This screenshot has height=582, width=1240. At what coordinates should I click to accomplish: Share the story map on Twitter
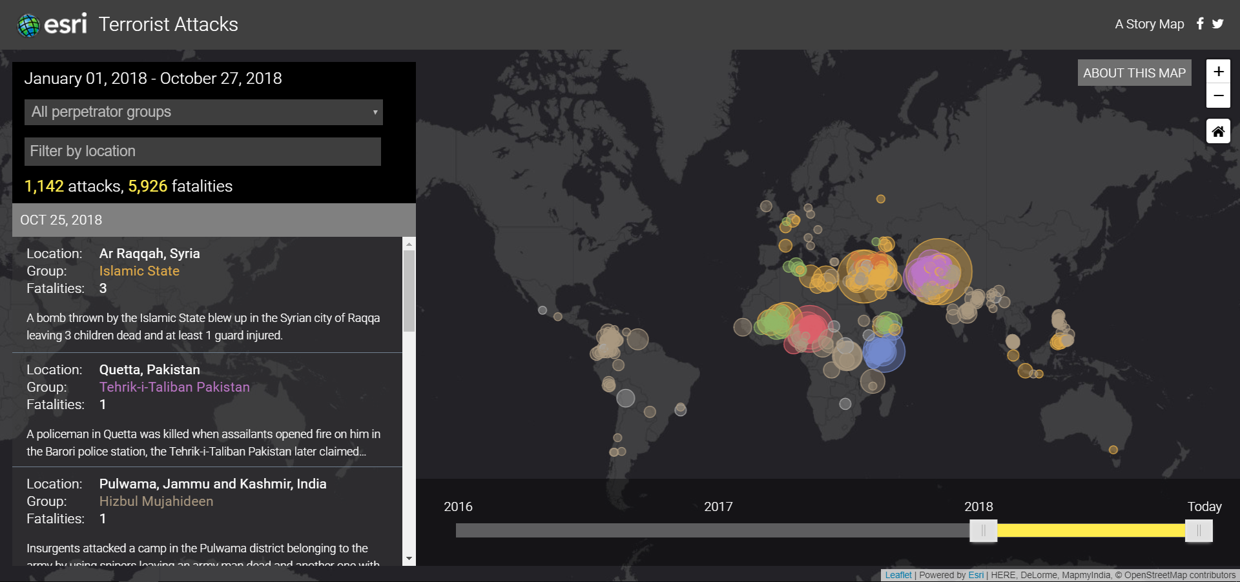point(1218,24)
